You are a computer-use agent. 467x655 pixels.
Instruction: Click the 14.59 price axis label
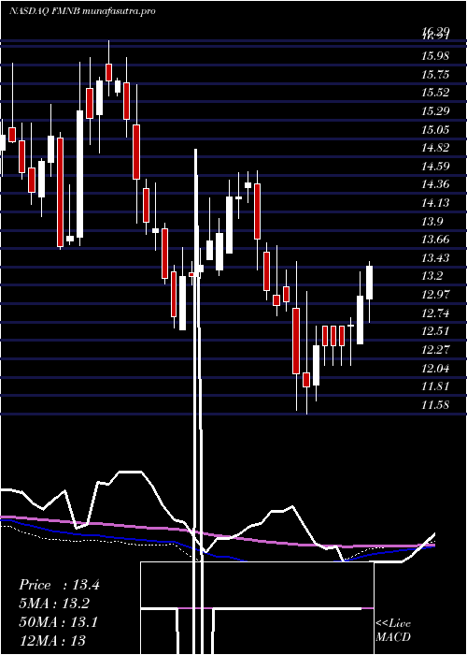point(435,166)
